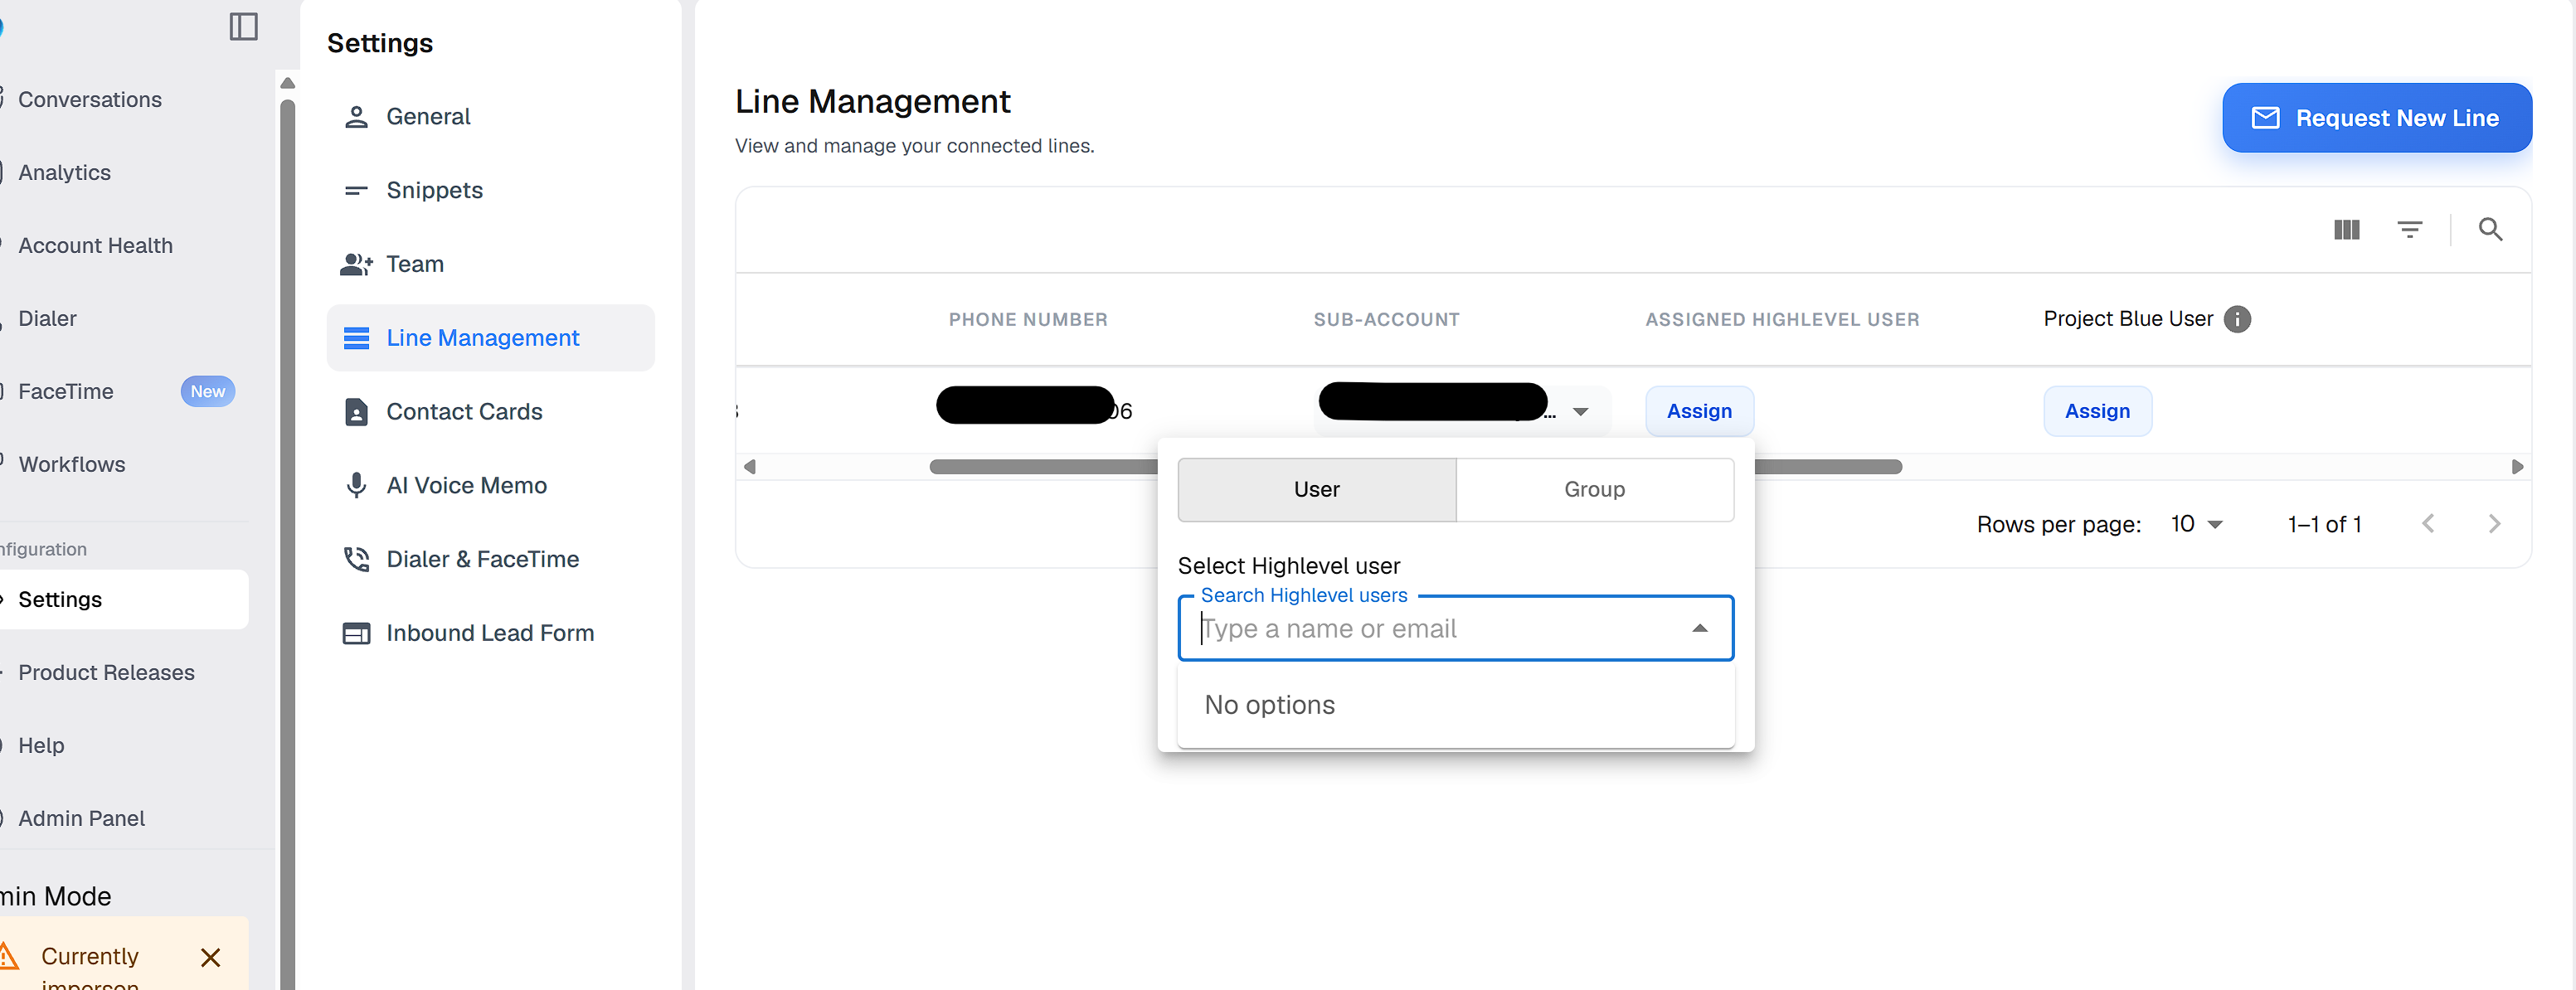The height and width of the screenshot is (990, 2576).
Task: Click table horizontal scrollbar left arrow
Action: click(x=750, y=467)
